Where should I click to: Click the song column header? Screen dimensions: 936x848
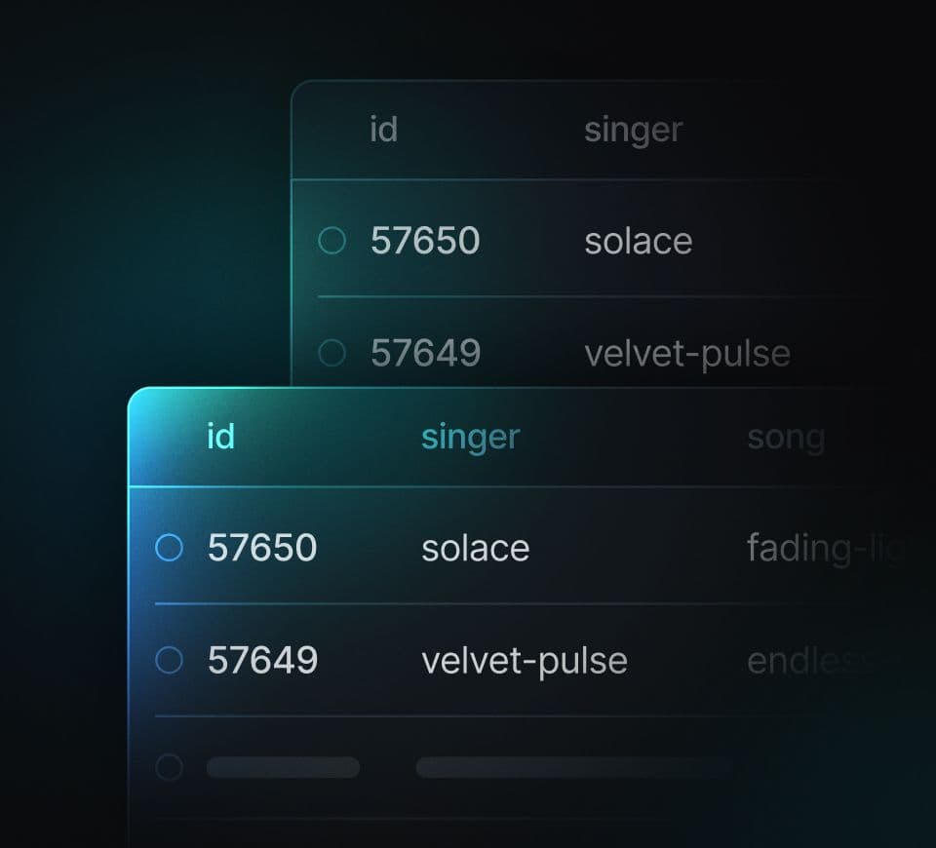(x=786, y=437)
